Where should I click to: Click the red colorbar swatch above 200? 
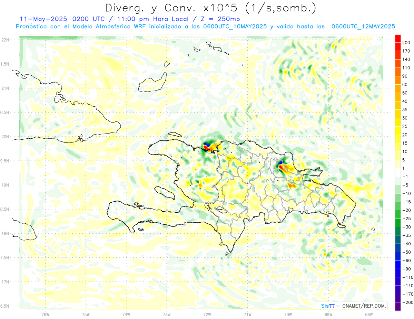pyautogui.click(x=398, y=39)
